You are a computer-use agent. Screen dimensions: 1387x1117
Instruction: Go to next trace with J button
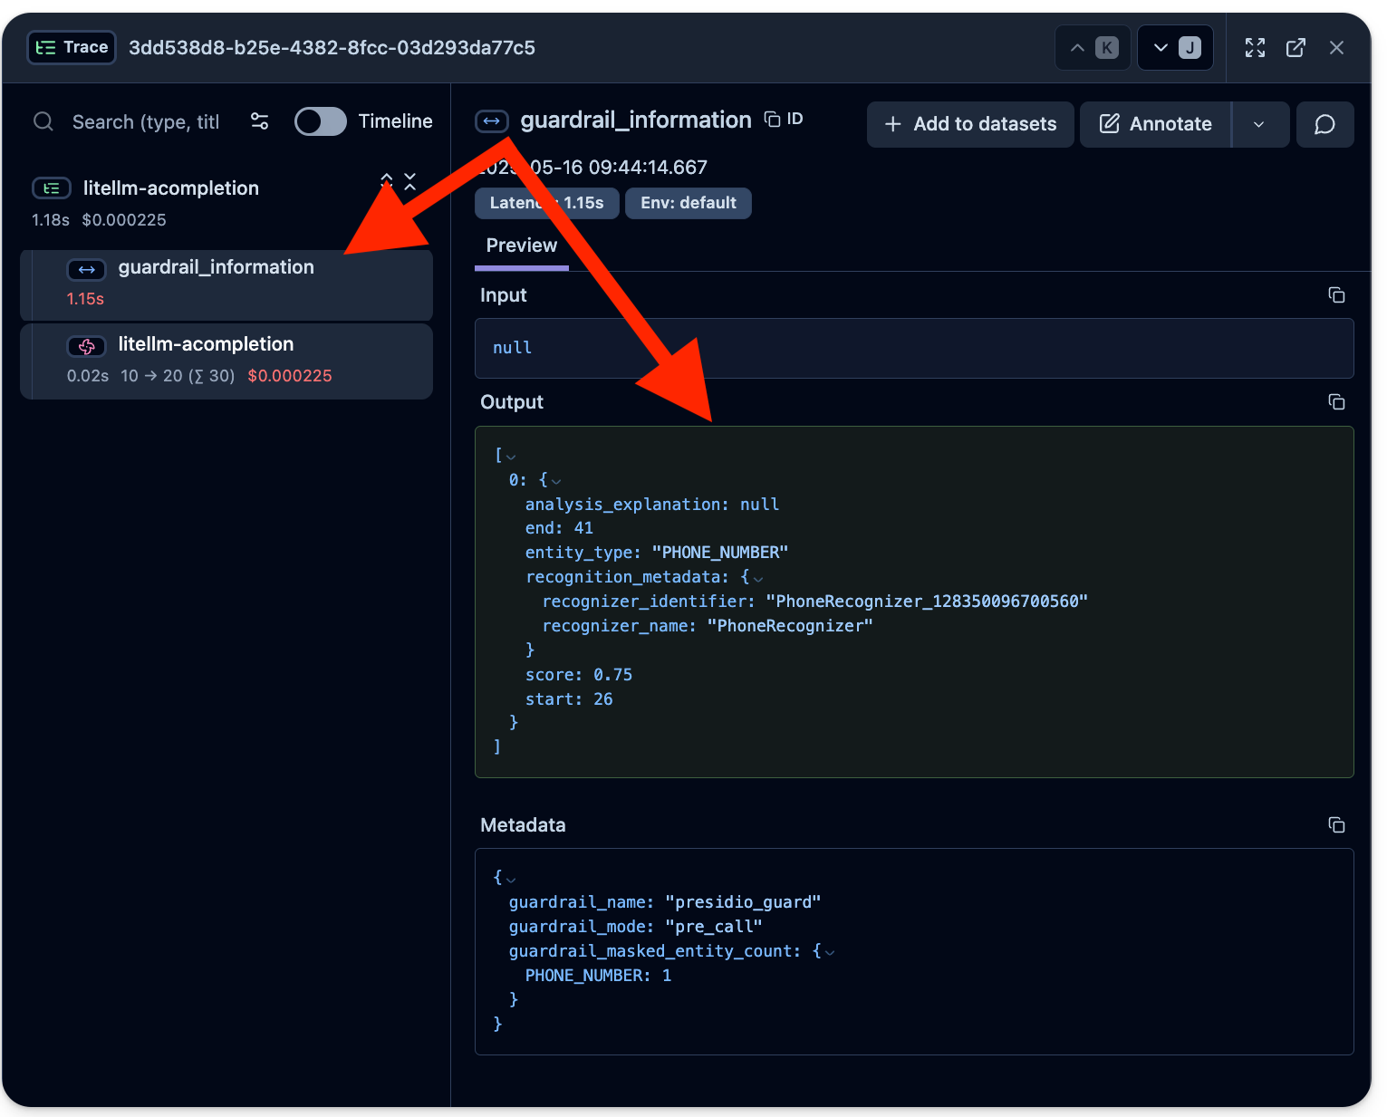(1175, 48)
